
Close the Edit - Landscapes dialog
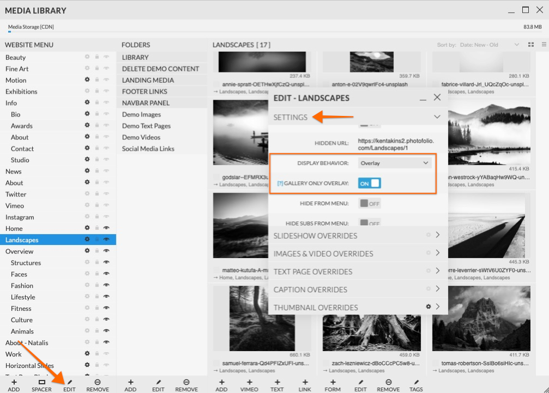tap(437, 97)
